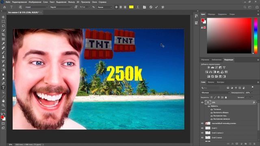
Task: Open the Файл menu
Action: tap(8, 2)
